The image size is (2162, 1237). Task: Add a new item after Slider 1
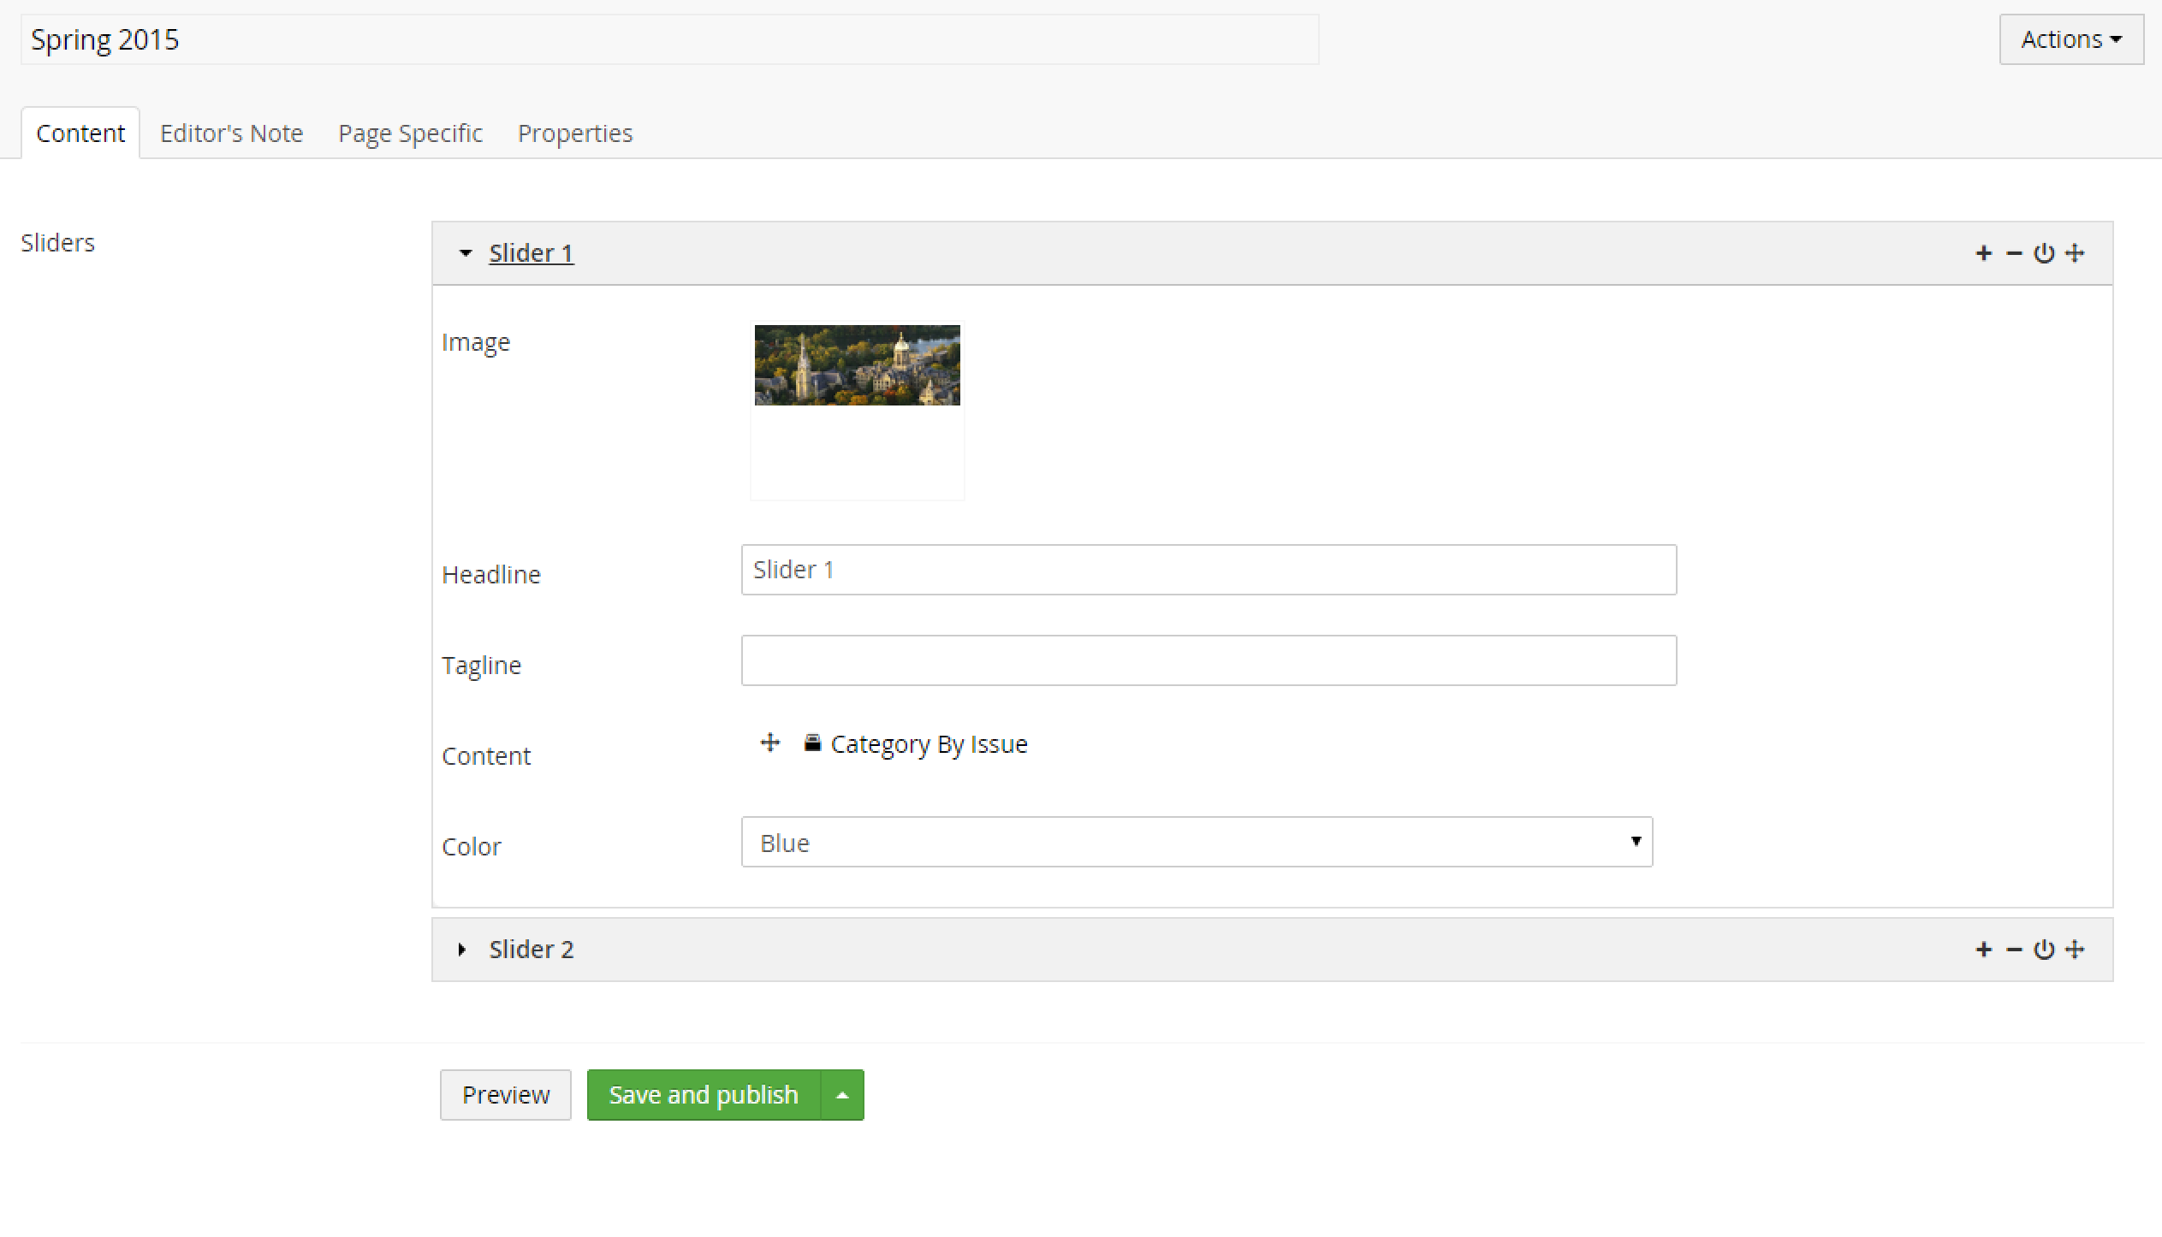(1983, 253)
